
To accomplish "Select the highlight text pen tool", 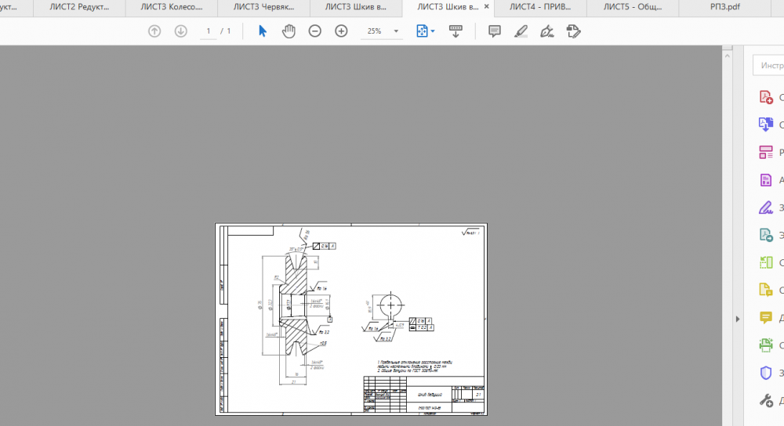I will pyautogui.click(x=521, y=31).
